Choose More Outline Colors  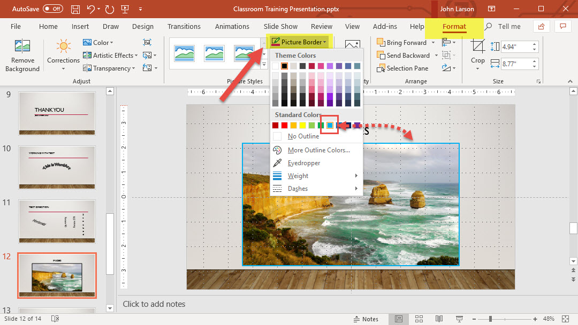318,150
